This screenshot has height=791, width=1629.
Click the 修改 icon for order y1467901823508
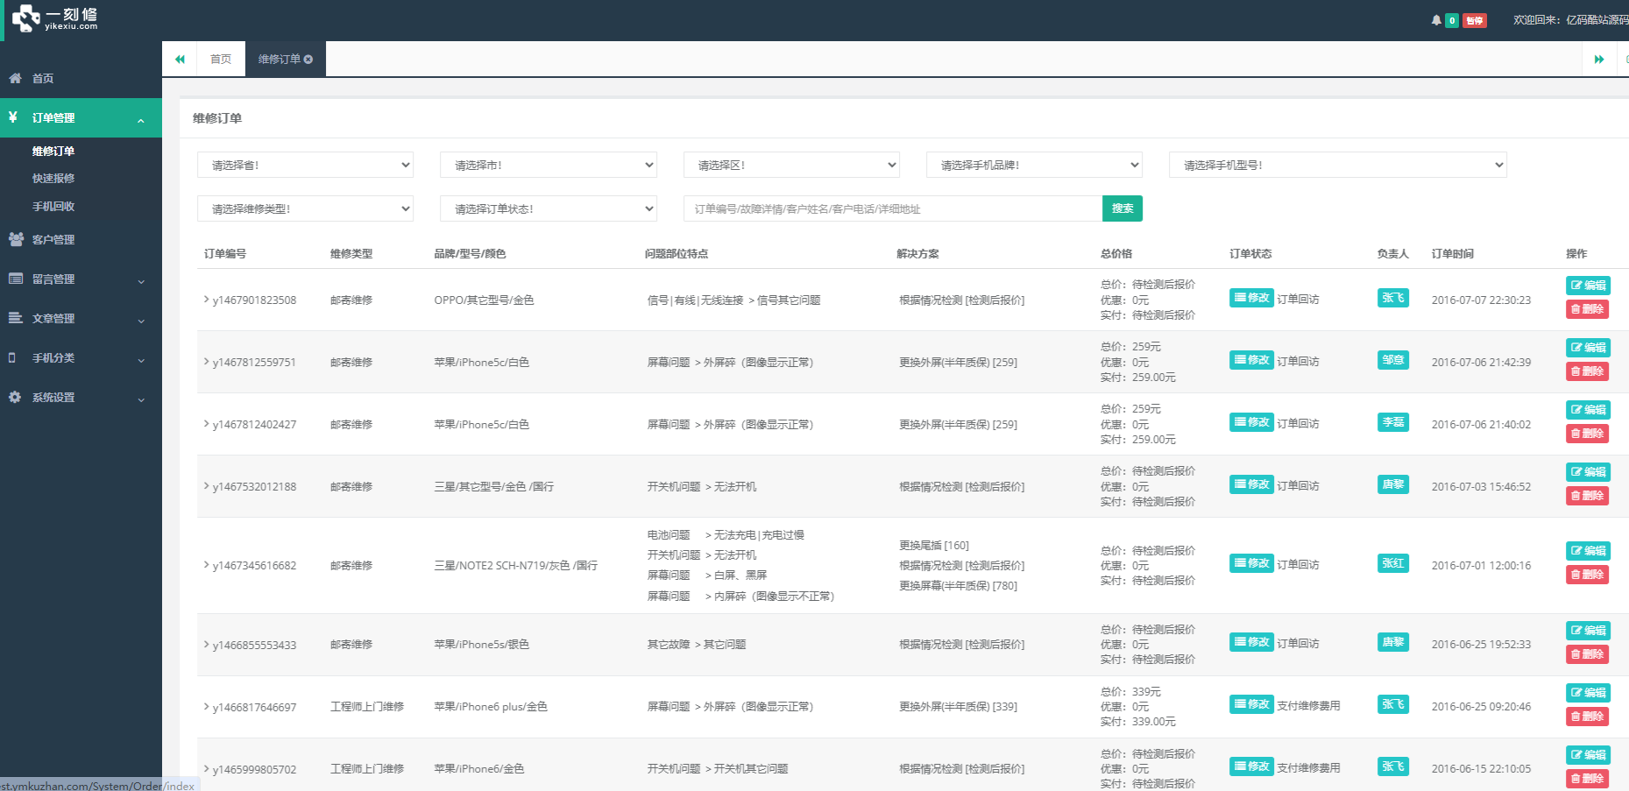(1250, 298)
